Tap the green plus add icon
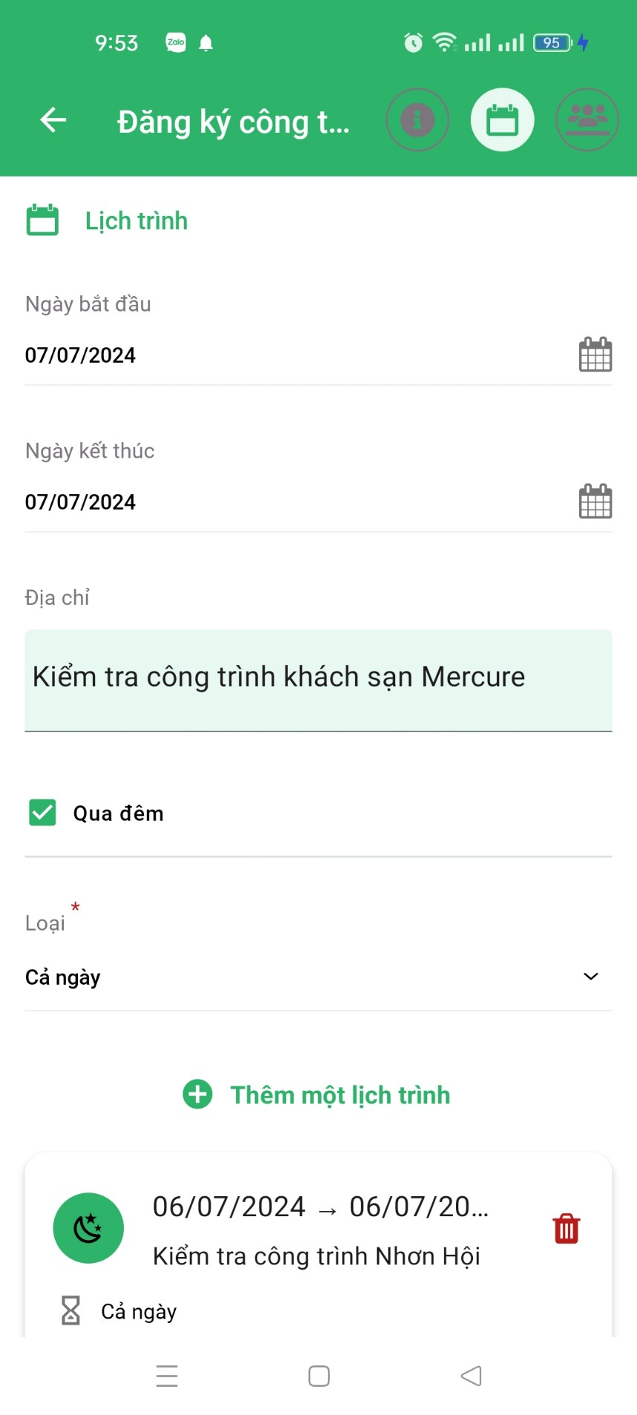The height and width of the screenshot is (1415, 637). coord(197,1094)
